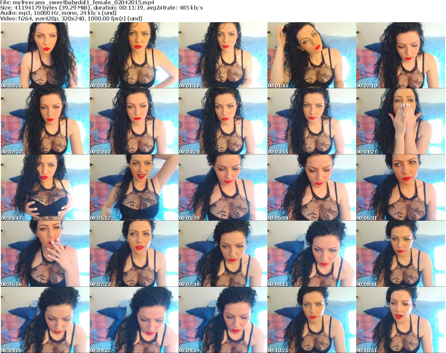Click the frame timestamped 00:08:15
Image resolution: width=446 pixels, height=353 pixels.
(x=311, y=253)
